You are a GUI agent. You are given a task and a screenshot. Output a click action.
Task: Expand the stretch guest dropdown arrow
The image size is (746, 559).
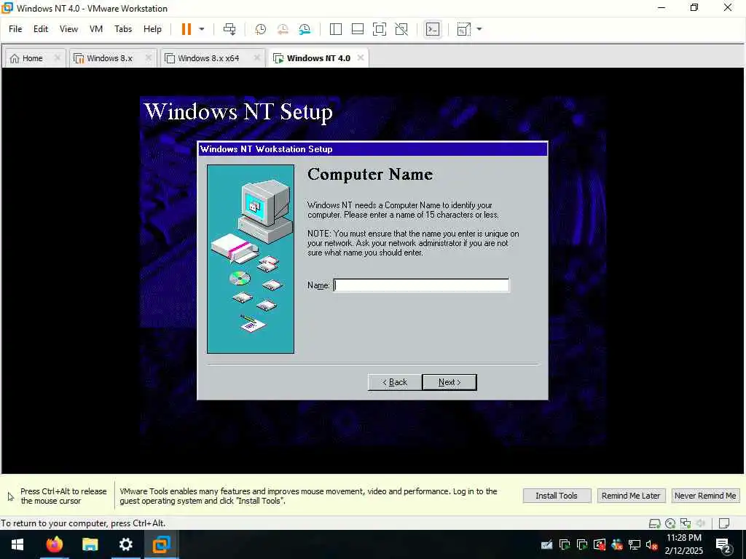pos(479,29)
